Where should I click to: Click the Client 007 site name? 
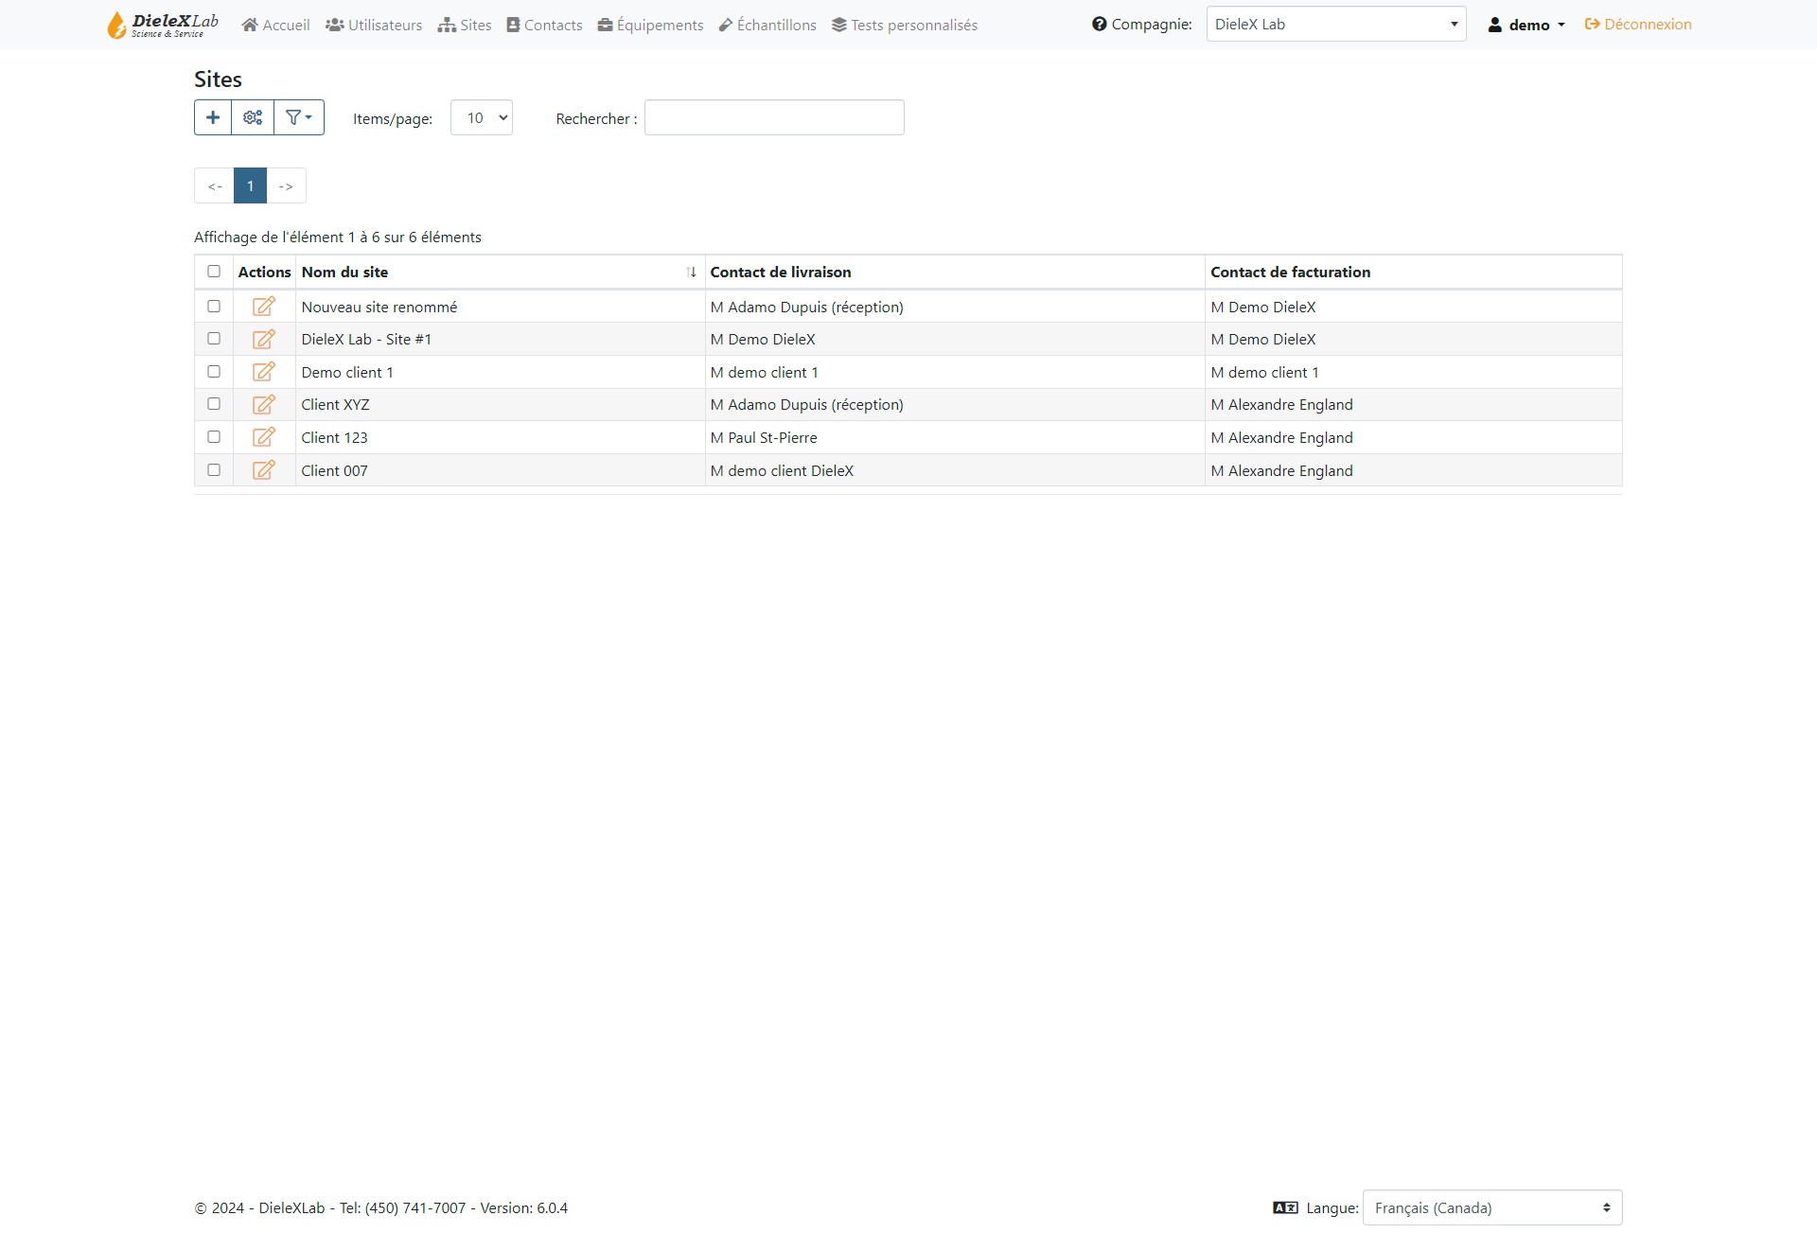(334, 470)
